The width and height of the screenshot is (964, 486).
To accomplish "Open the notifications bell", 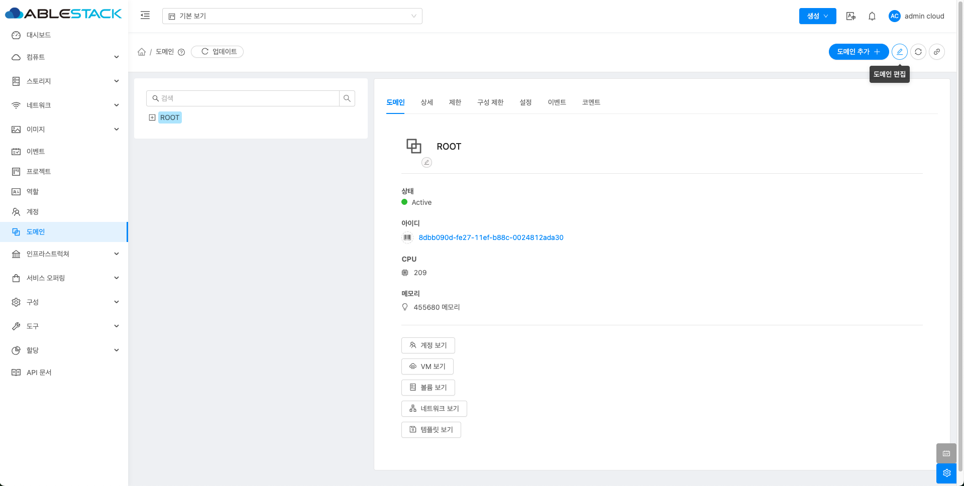I will click(x=872, y=16).
